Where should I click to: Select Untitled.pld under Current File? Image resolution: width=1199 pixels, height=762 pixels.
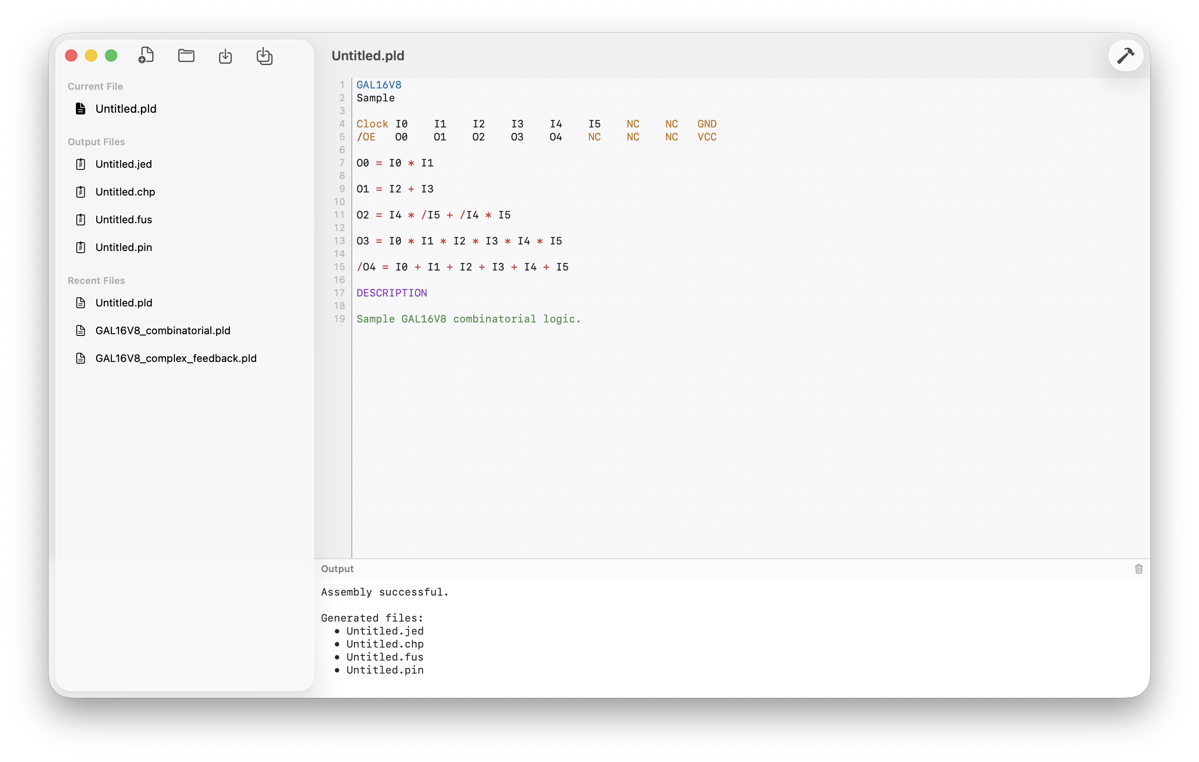click(x=125, y=109)
